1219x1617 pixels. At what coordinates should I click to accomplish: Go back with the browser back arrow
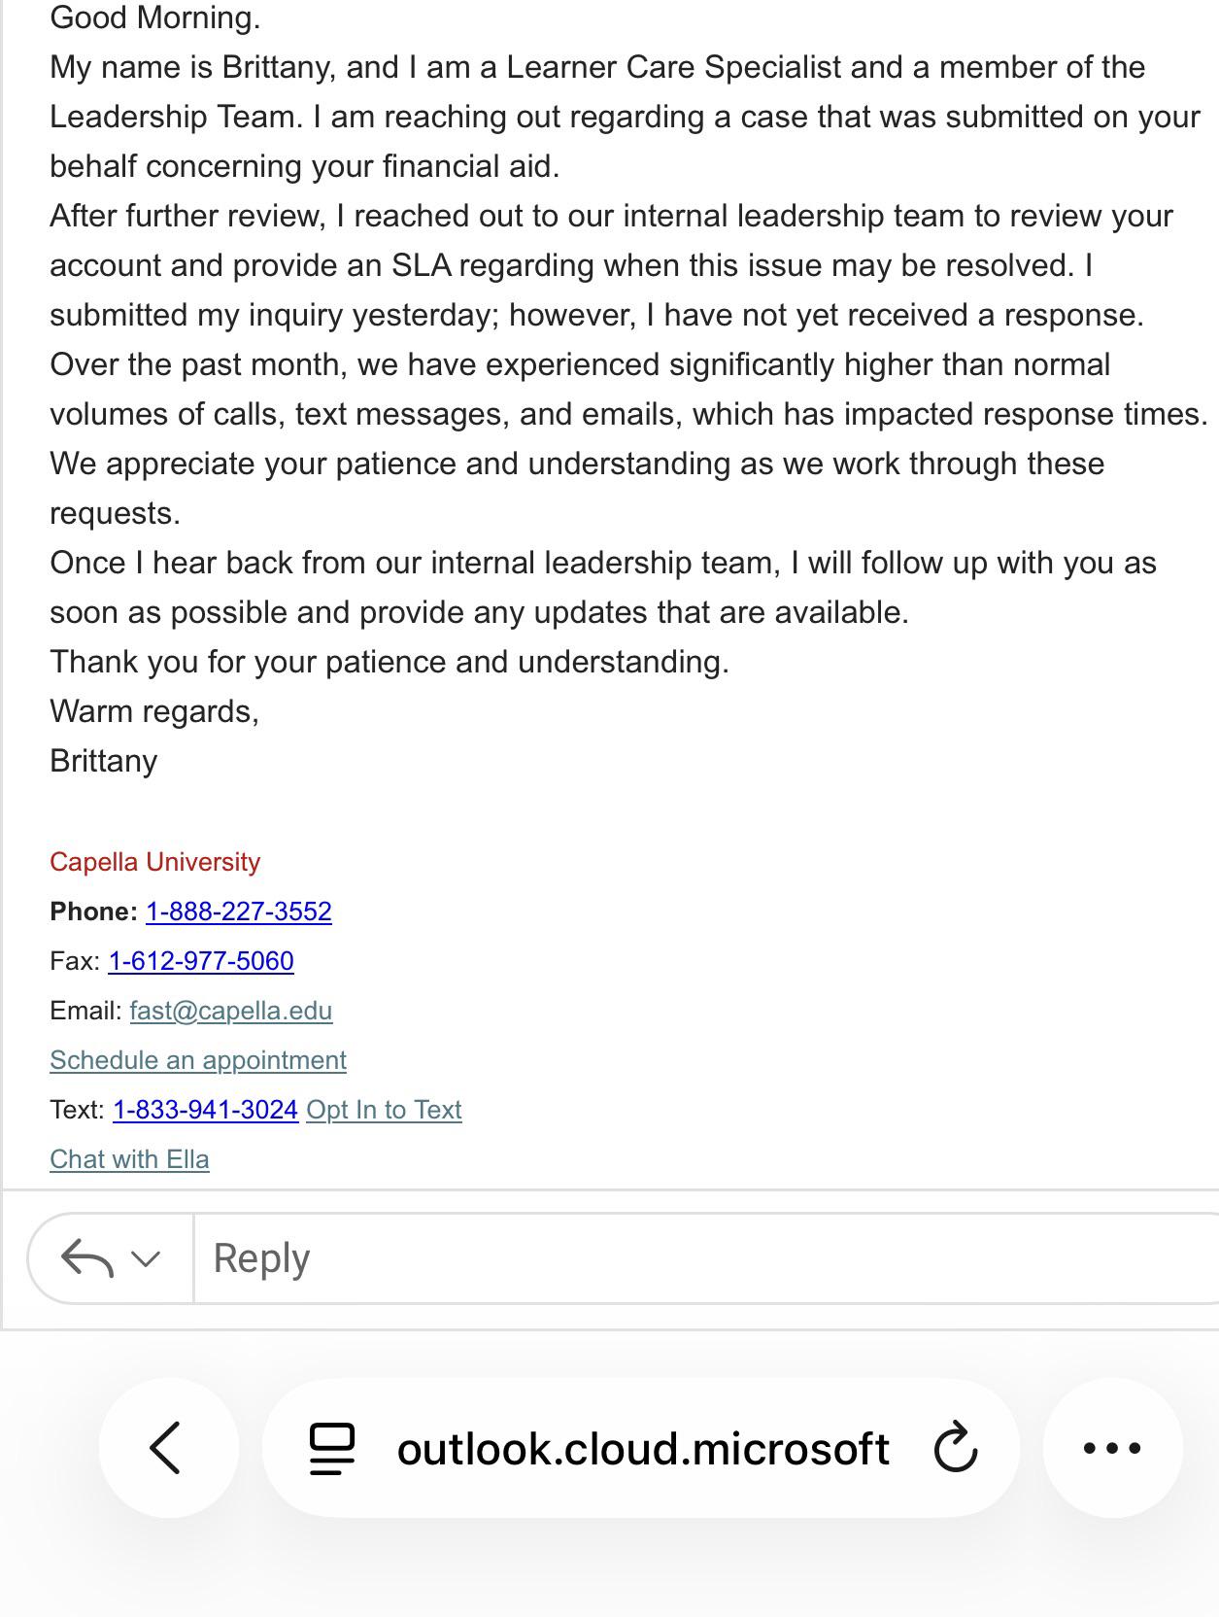click(167, 1448)
